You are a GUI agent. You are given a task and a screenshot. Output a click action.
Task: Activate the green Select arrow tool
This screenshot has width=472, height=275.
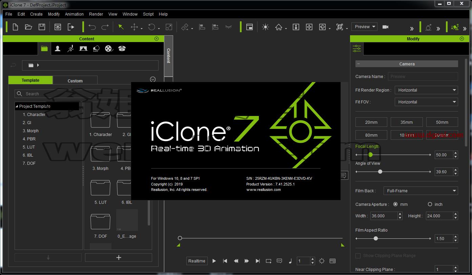[x=121, y=27]
